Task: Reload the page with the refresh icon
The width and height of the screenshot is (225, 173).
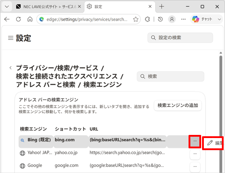Action: [18, 19]
